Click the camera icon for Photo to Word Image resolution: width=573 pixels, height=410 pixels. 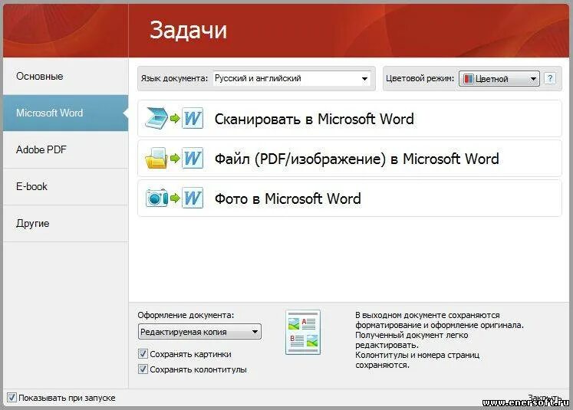click(156, 198)
